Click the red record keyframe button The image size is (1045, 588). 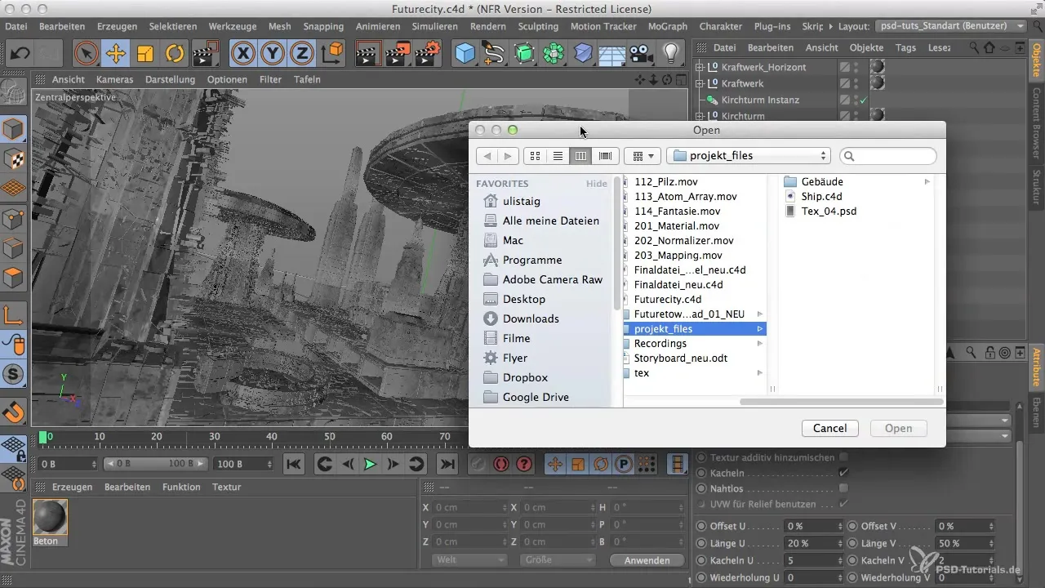pos(500,464)
